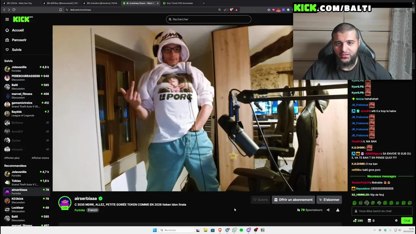Open Microsoft Store from the taskbar
Screen dimensions: 416x234
[213, 230]
